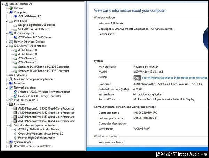The image size is (209, 158).
Task: Select the first AMD Phenom 9550 processor entry
Action: point(46,108)
